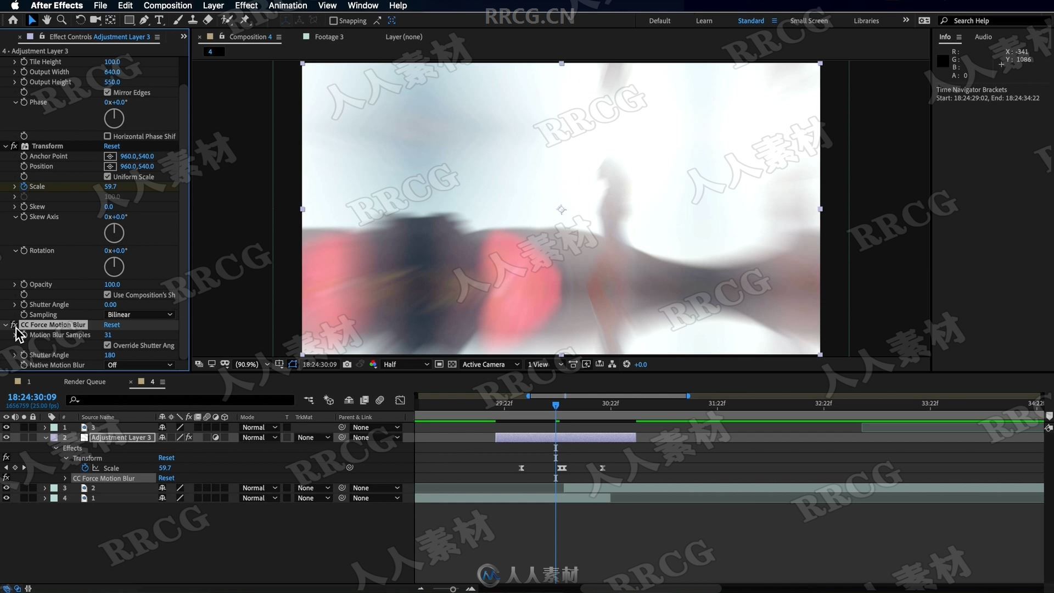Click the CC Force Motion Blur effect icon
The width and height of the screenshot is (1054, 593).
pos(13,323)
